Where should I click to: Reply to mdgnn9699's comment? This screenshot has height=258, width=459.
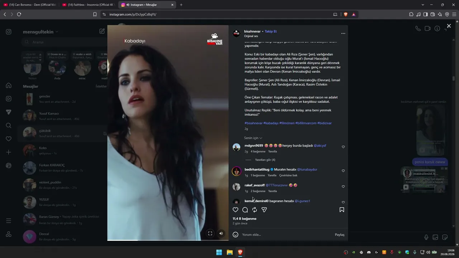pos(273,152)
